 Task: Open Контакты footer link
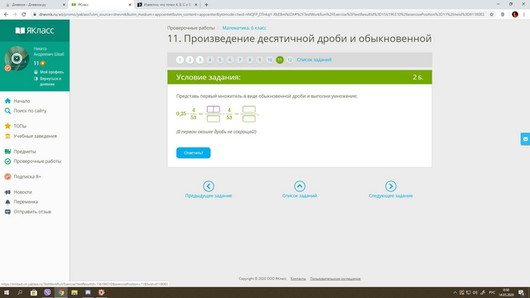click(298, 279)
